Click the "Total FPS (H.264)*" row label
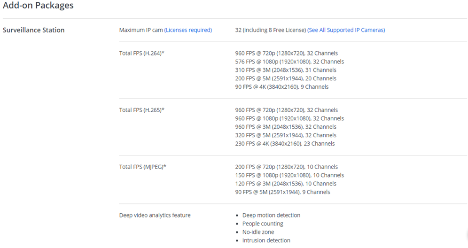468x248 pixels. (142, 53)
